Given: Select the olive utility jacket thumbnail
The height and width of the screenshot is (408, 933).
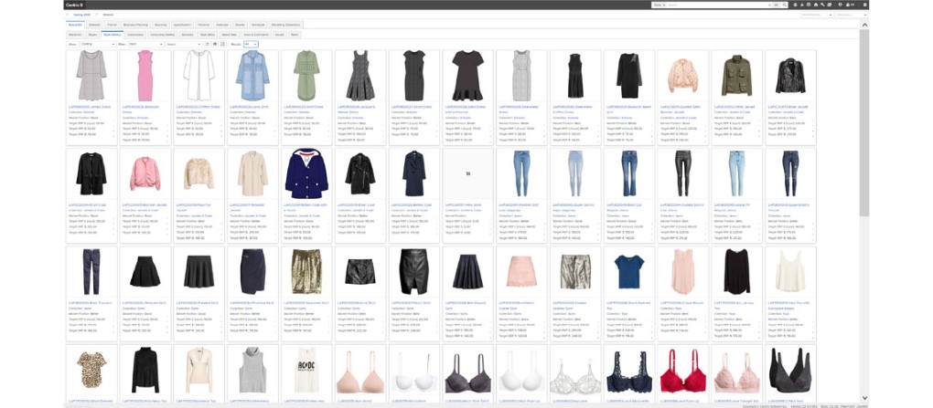Looking at the screenshot, I should pyautogui.click(x=736, y=74).
